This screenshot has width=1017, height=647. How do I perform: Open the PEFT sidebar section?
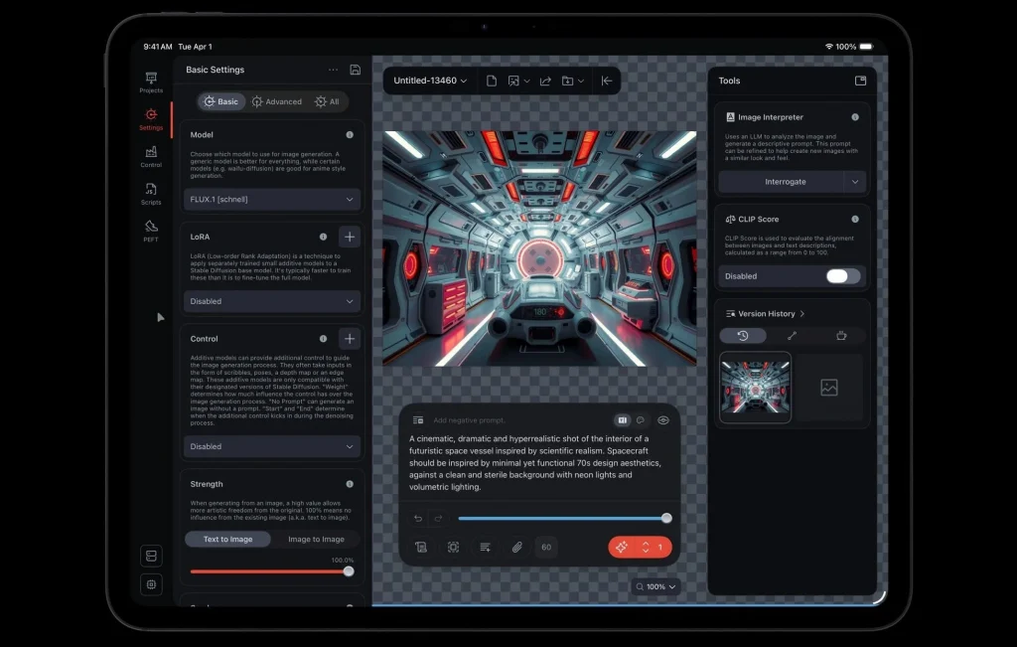151,231
